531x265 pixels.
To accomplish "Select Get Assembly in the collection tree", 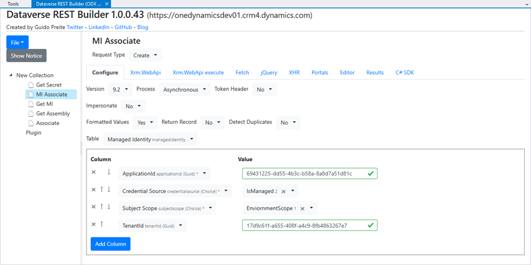I will 53,114.
